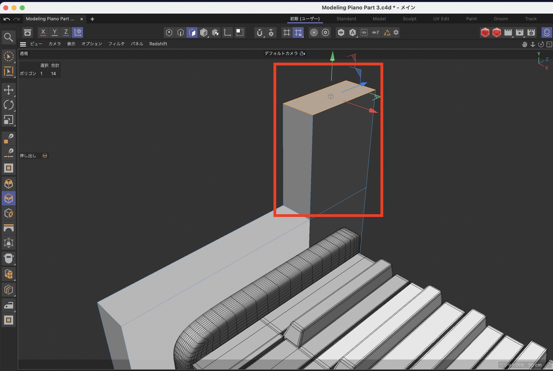Open viewport hamburger menu
Screen dimensions: 553x371
point(23,44)
